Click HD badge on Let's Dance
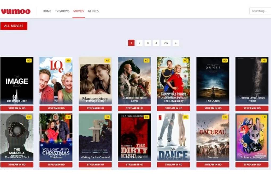Screen dimensions: 271x180 click(186, 117)
